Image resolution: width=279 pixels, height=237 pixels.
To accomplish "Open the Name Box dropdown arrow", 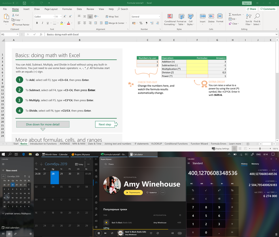I will [x=17, y=34].
